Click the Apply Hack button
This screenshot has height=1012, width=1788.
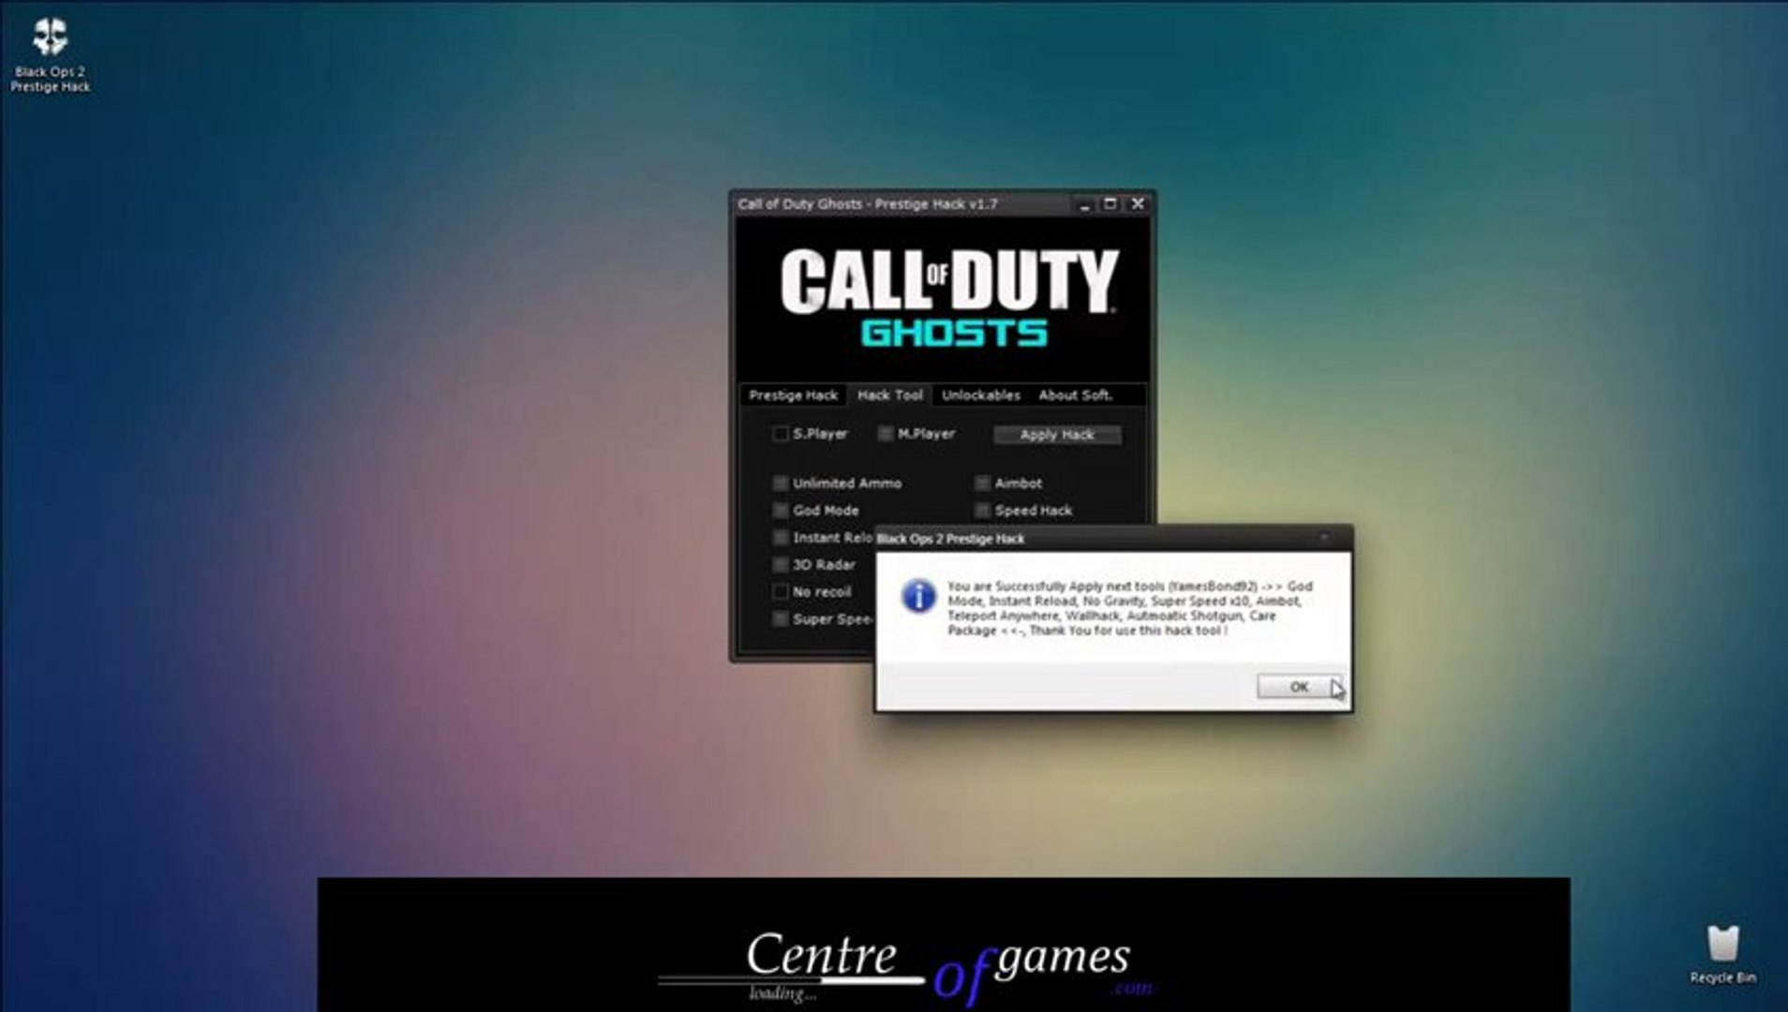tap(1057, 435)
